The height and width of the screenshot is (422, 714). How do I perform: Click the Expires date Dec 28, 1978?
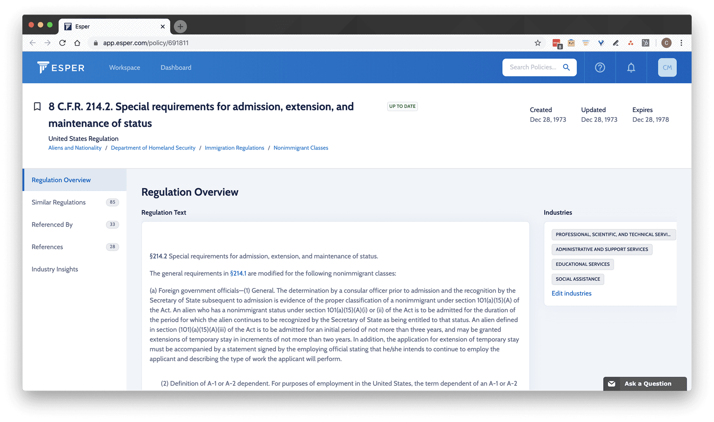651,120
